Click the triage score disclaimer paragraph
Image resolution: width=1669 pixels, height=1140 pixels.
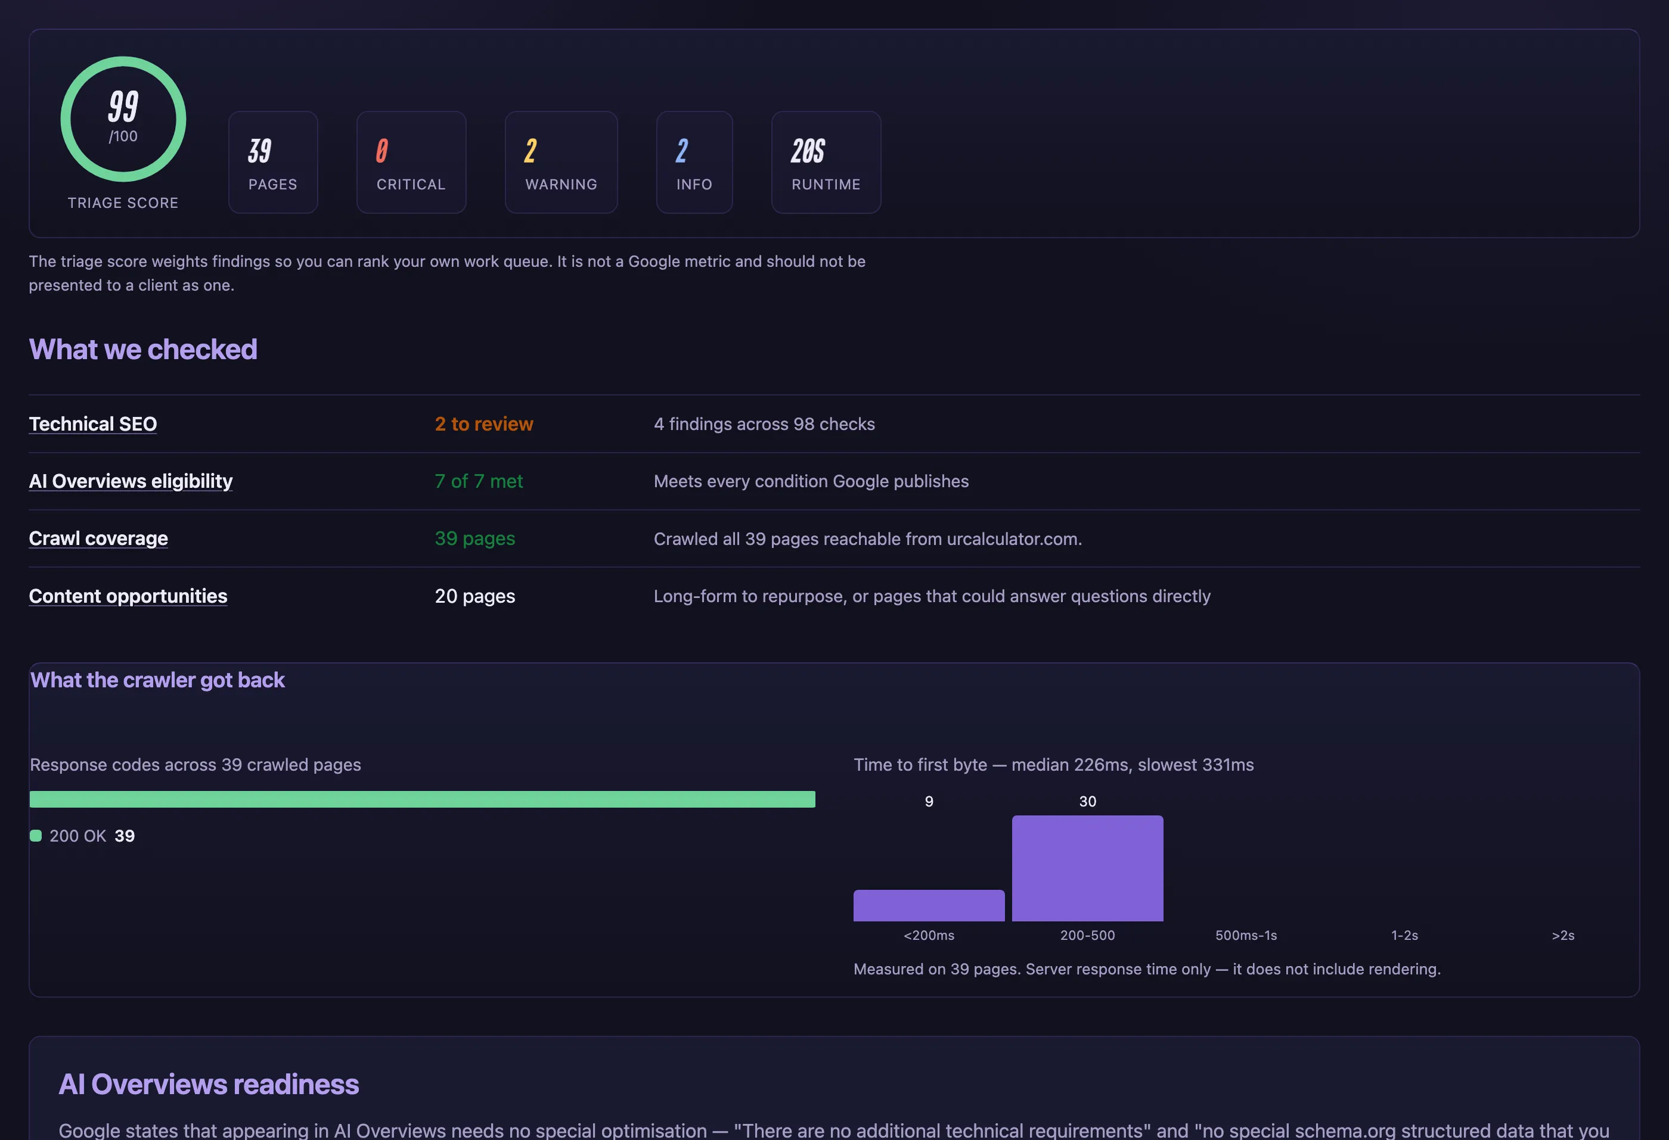click(446, 273)
